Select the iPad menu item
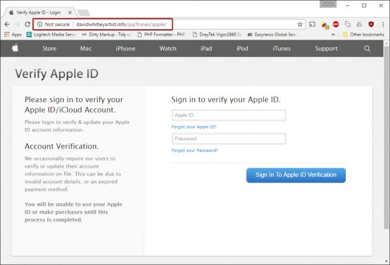The width and height of the screenshot is (390, 265). (206, 49)
